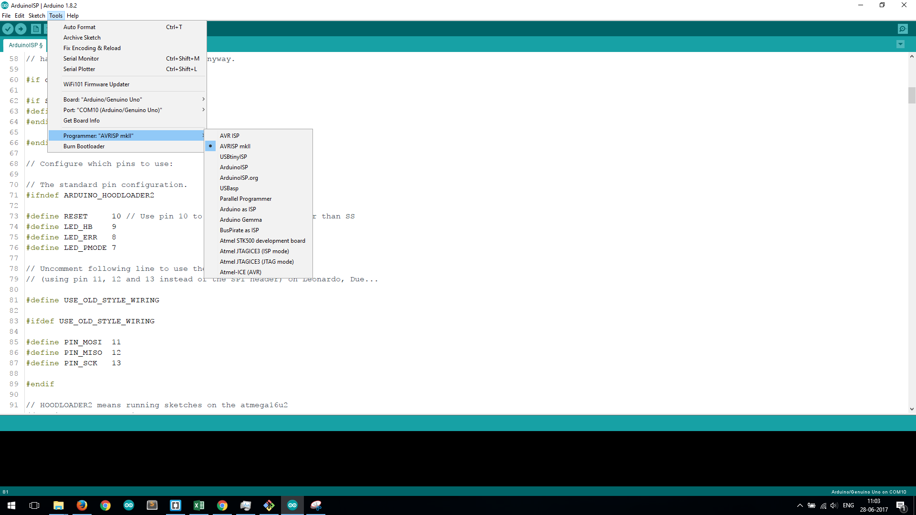Open Excel from taskbar

point(198,505)
